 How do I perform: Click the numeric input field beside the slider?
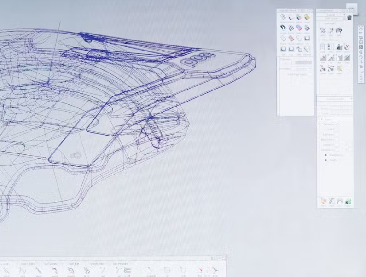[x=285, y=62]
